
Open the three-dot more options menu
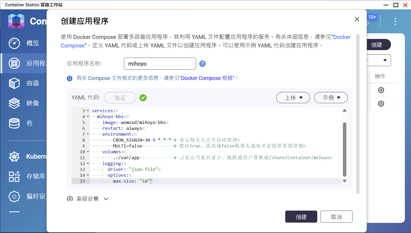pos(395,21)
